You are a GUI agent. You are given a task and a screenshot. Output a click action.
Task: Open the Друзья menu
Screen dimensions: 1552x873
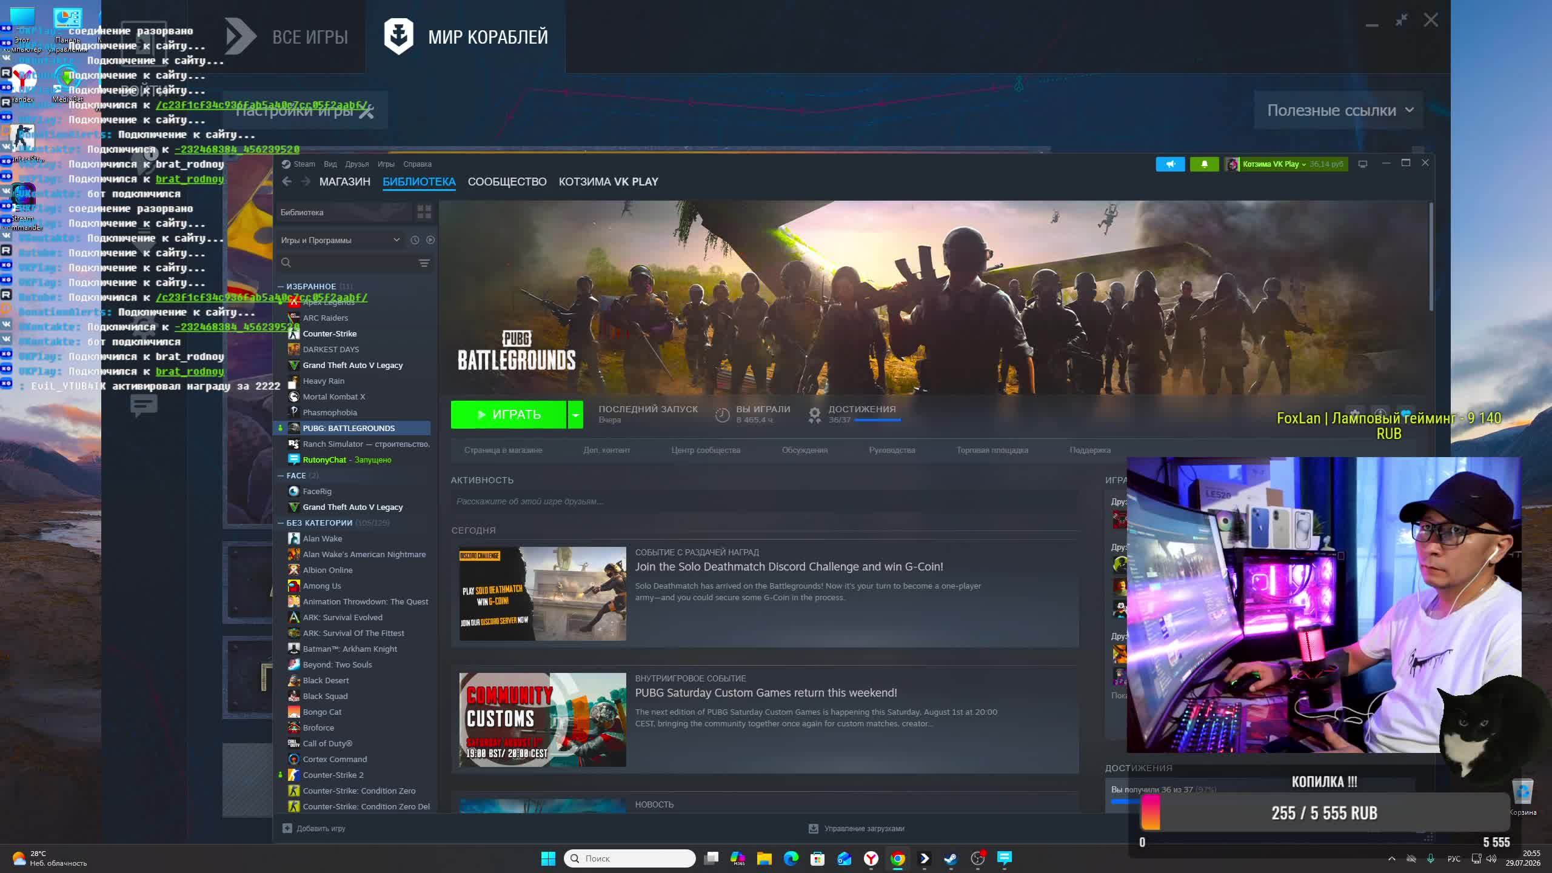click(357, 164)
